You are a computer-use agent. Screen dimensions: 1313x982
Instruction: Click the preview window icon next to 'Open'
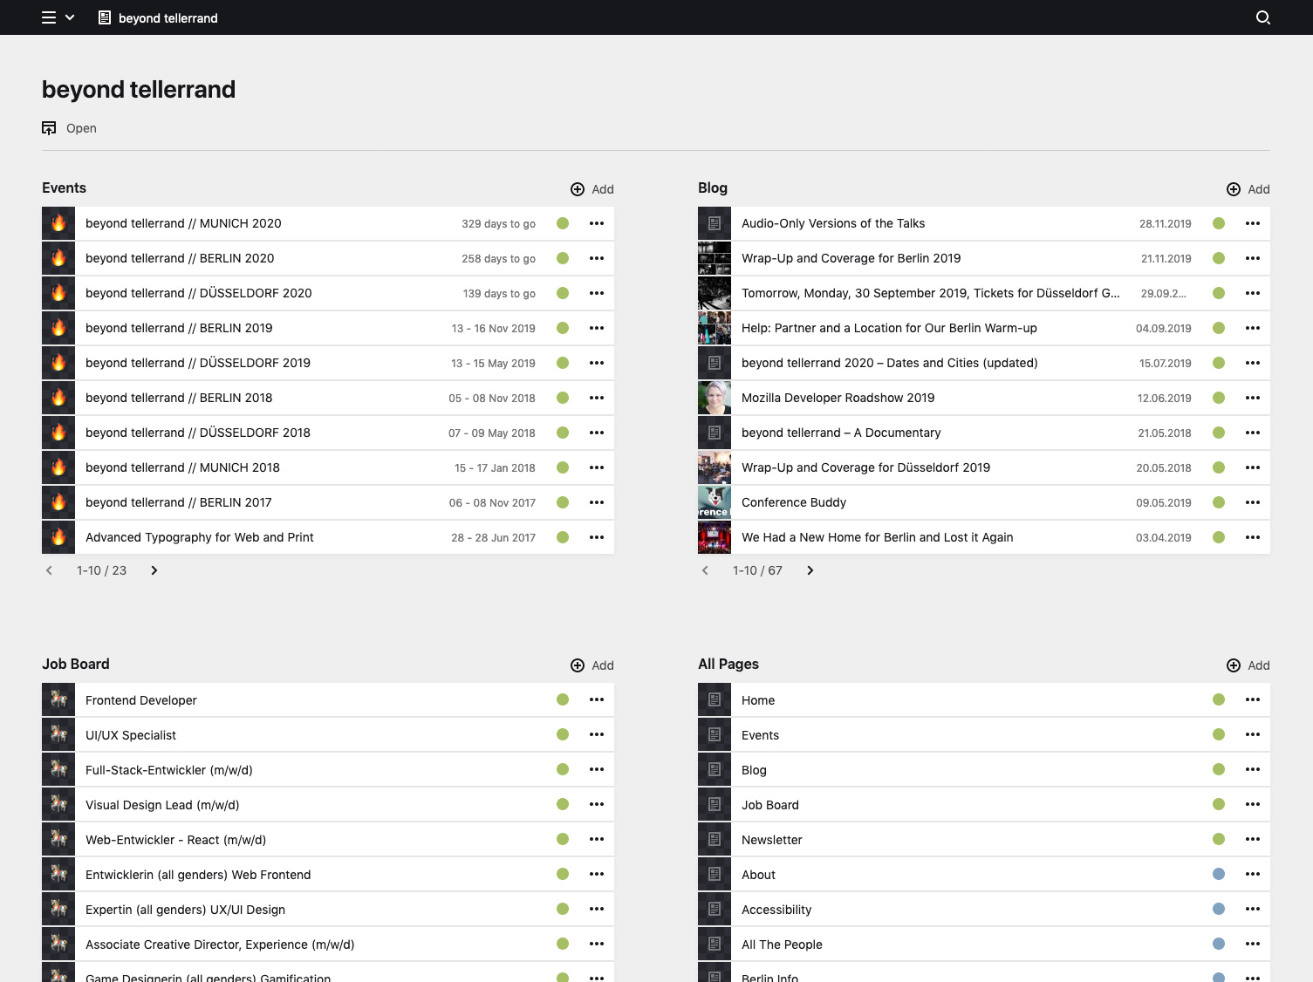[x=49, y=127]
